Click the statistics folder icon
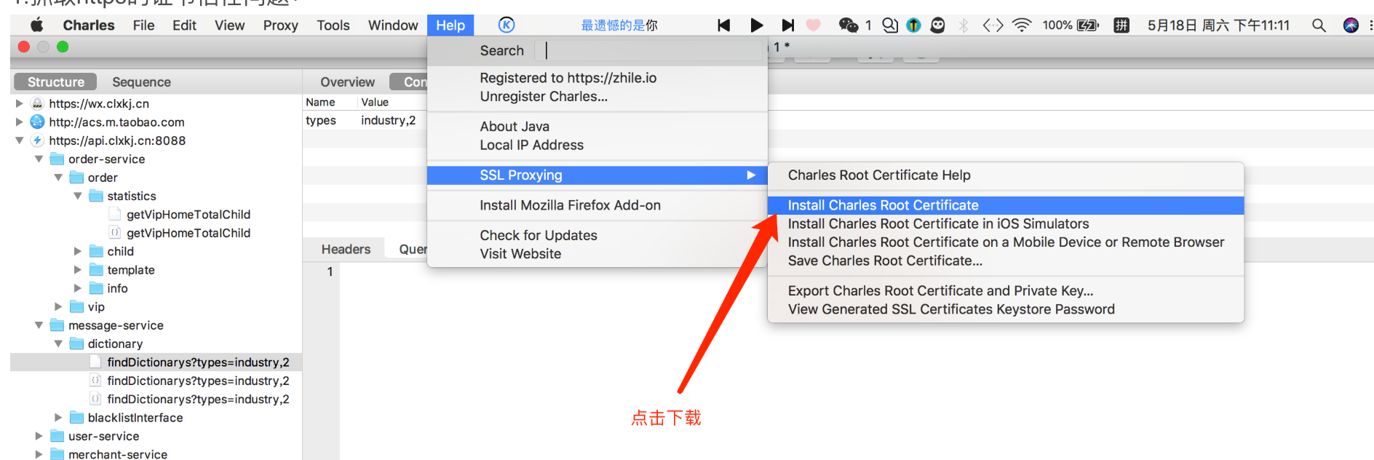This screenshot has width=1374, height=460. click(x=96, y=196)
